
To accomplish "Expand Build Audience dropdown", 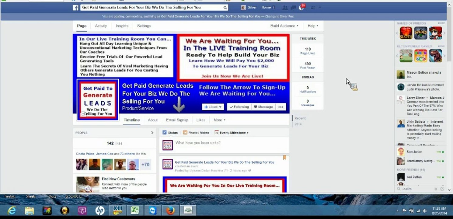I will click(x=284, y=26).
